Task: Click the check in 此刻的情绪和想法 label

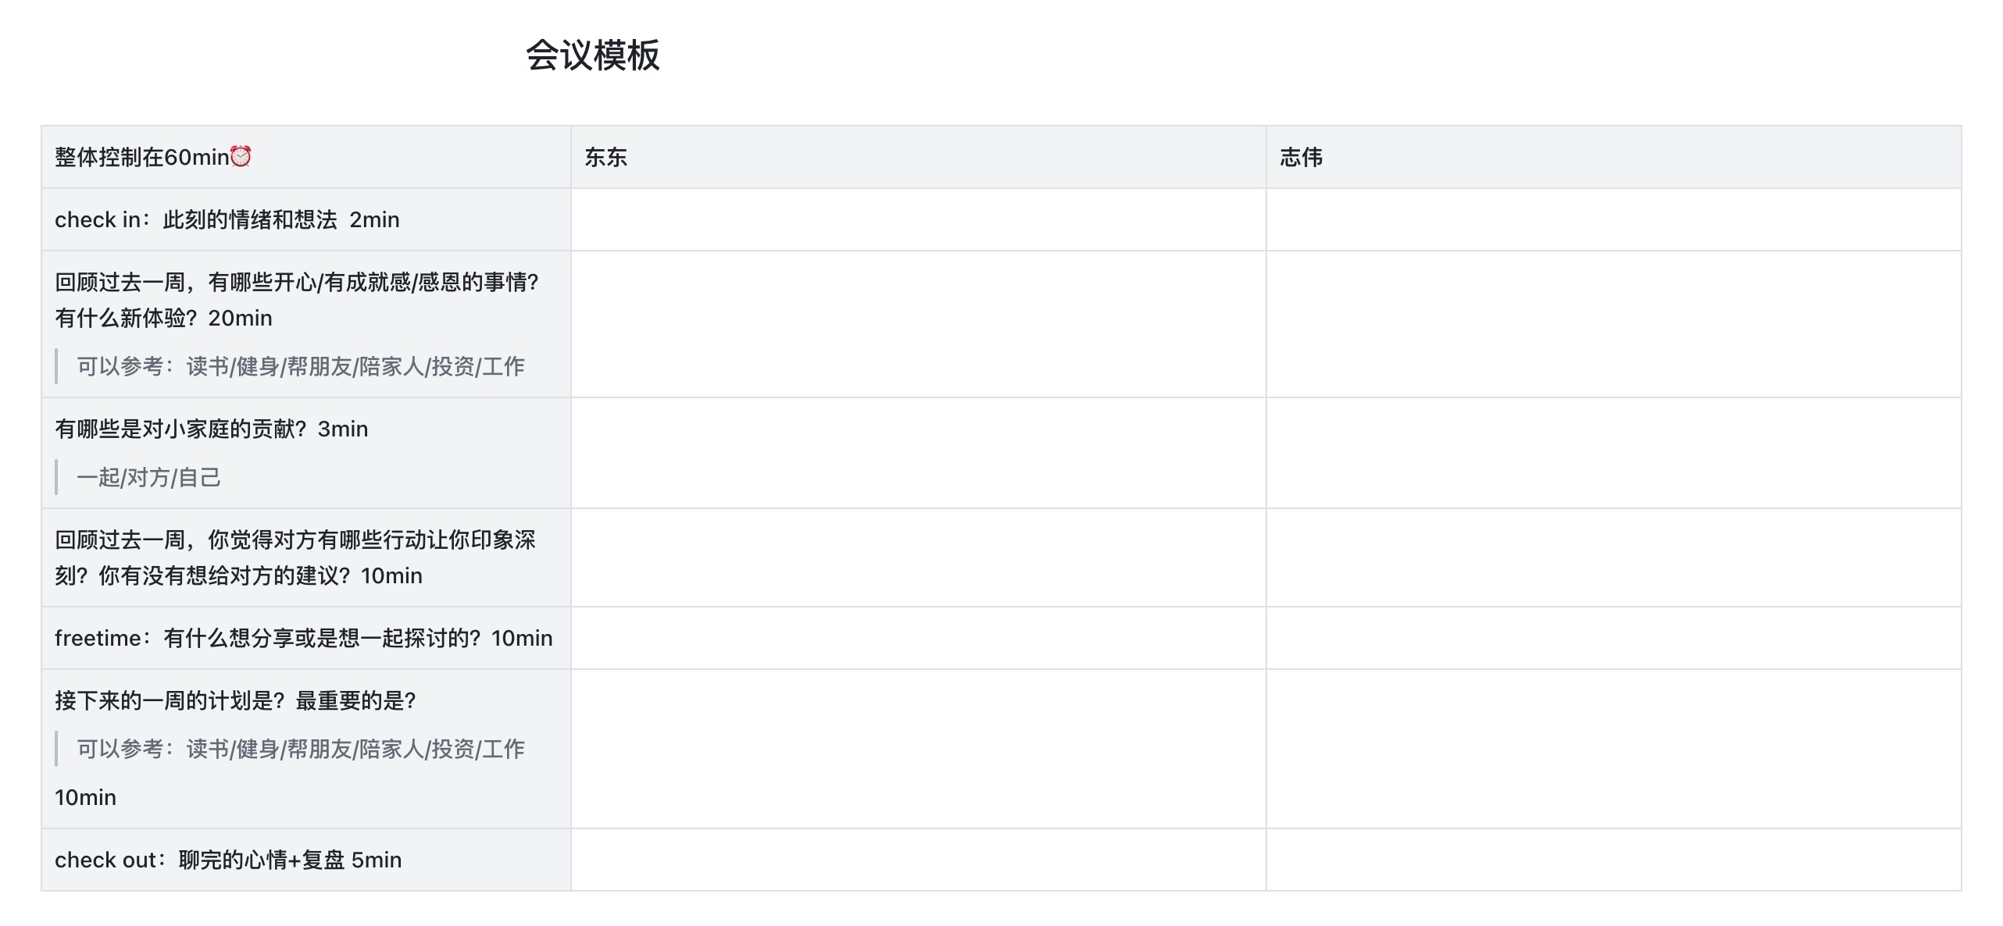Action: 227,219
